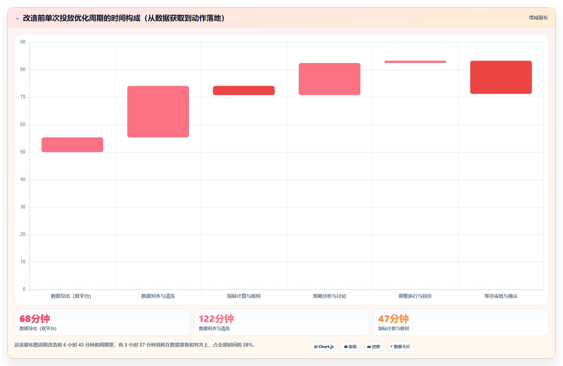Screen dimensions: 563x366
Task: Click the 指标计算与核对 caption under 47分钟
Action: 393,329
